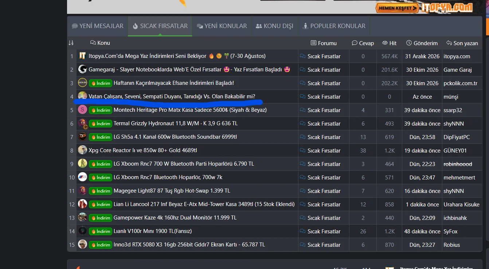Open Haftanın Kaçırılmayacak Efsane İndirimleri thread
Viewport: 489px width, 269px height.
(174, 83)
